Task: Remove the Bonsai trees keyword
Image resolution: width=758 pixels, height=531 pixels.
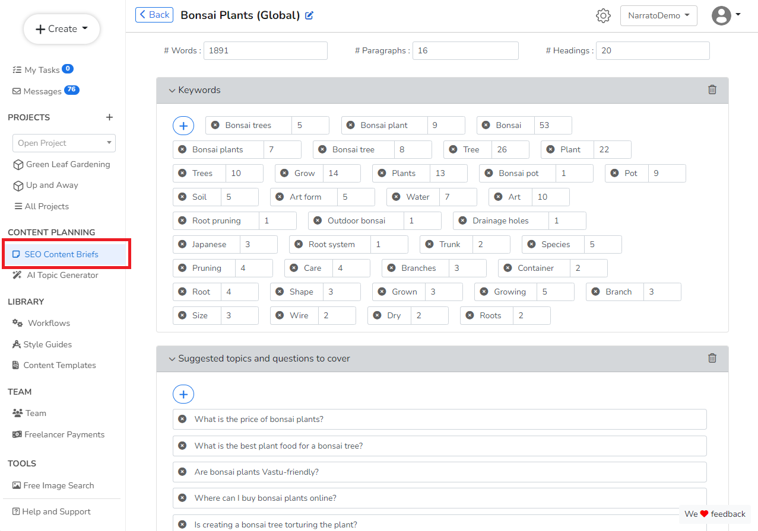Action: (x=215, y=125)
